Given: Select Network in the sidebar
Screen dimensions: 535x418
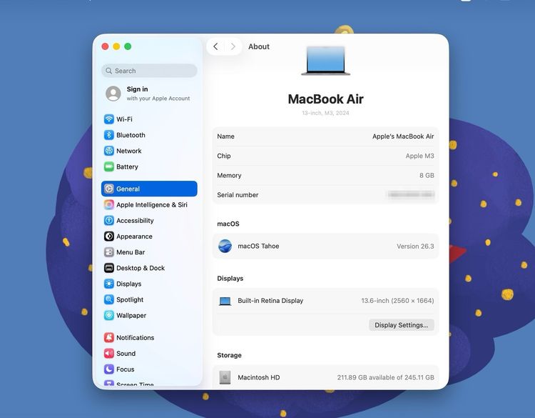Looking at the screenshot, I should click(149, 151).
